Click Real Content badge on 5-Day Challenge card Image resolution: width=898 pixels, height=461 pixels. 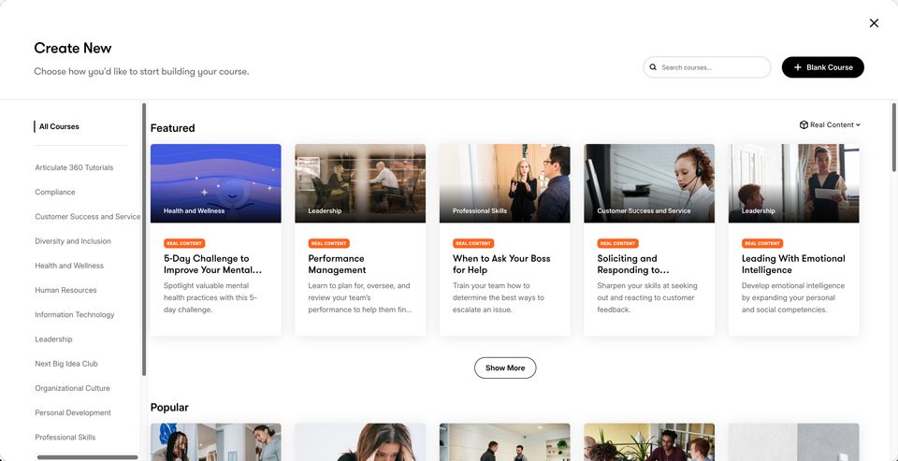pos(184,243)
